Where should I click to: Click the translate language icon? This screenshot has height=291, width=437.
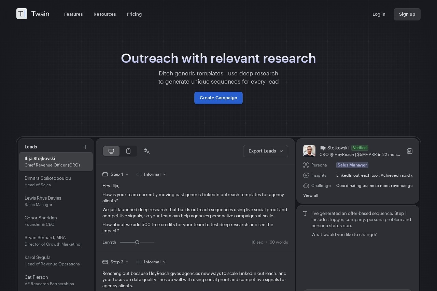pos(147,151)
